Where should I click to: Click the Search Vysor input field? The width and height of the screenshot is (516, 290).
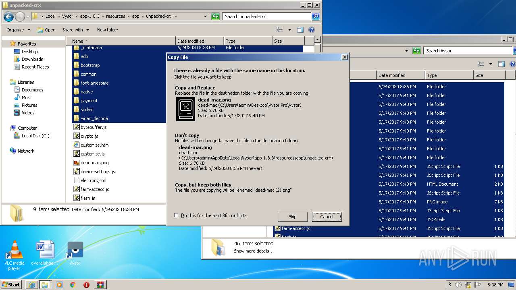[468, 51]
